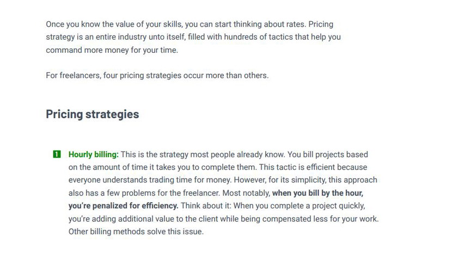Click "Other billing methods solve this issue."
Image resolution: width=452 pixels, height=255 pixels.
[136, 232]
